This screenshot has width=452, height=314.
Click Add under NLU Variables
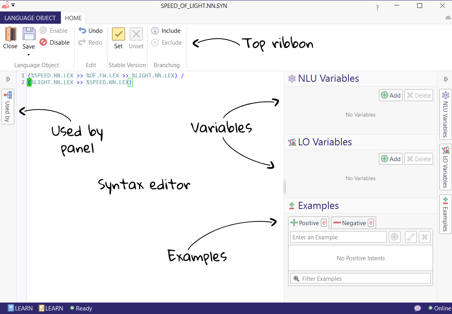(390, 95)
